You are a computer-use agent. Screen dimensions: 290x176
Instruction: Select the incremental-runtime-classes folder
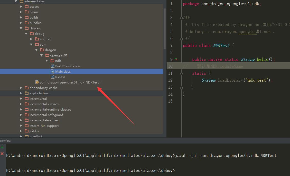coord(50,110)
